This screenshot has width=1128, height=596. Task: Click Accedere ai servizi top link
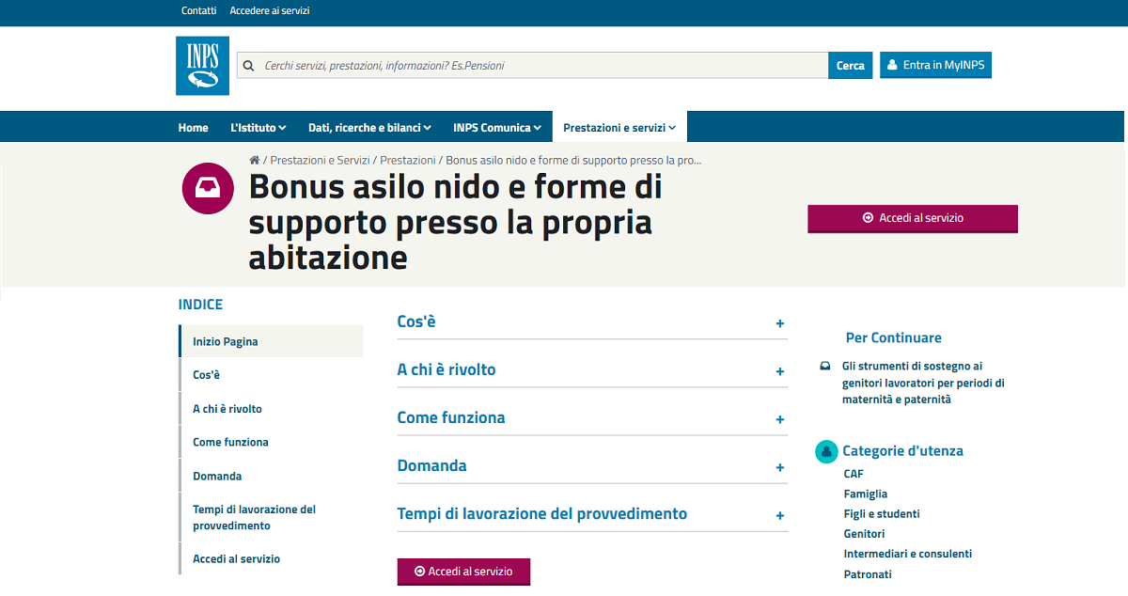[x=270, y=11]
